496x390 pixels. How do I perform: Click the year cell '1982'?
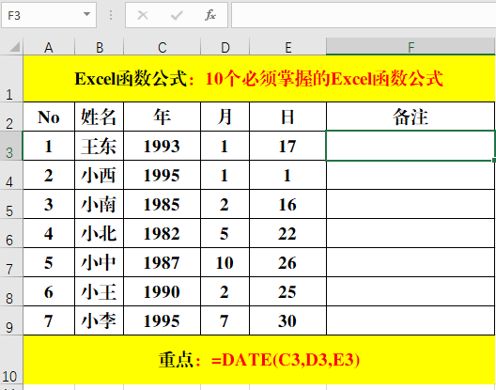click(162, 233)
